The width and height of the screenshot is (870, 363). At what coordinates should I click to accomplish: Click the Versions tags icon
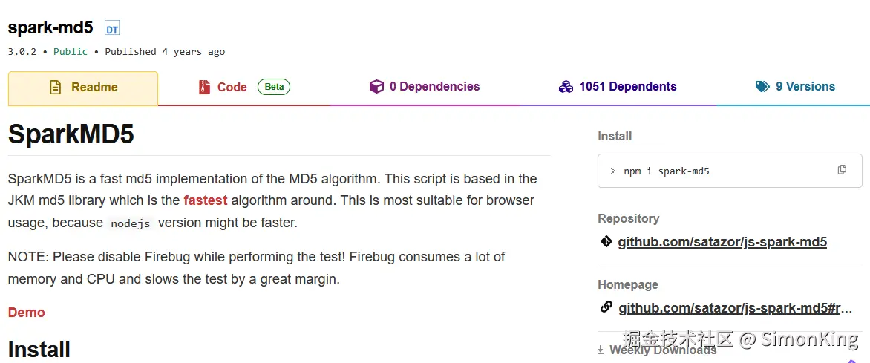pyautogui.click(x=762, y=87)
